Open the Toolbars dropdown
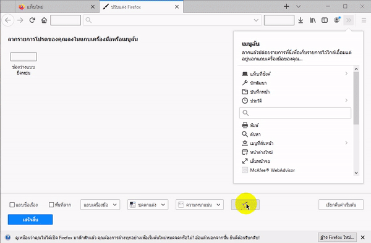371x243 pixels. click(100, 205)
